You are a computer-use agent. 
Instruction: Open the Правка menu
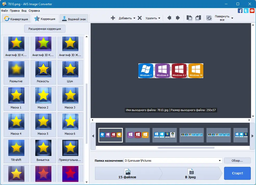15,11
